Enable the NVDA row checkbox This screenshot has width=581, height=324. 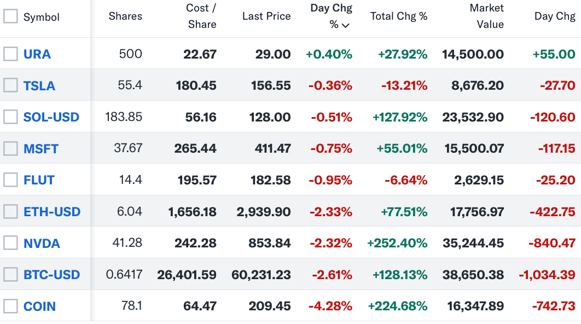tap(10, 243)
